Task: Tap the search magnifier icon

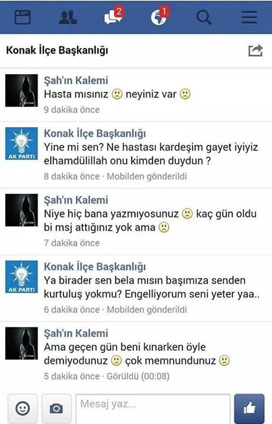Action: coord(204,18)
